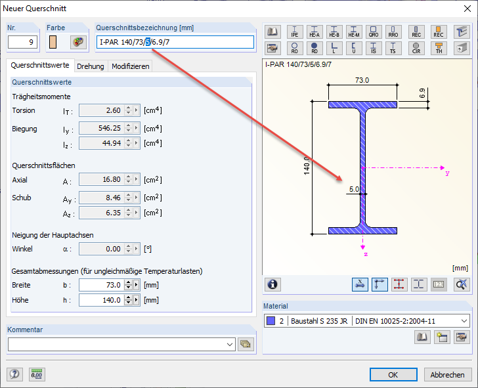
Task: Select the grey REC rectangle section icon
Action: click(x=416, y=32)
